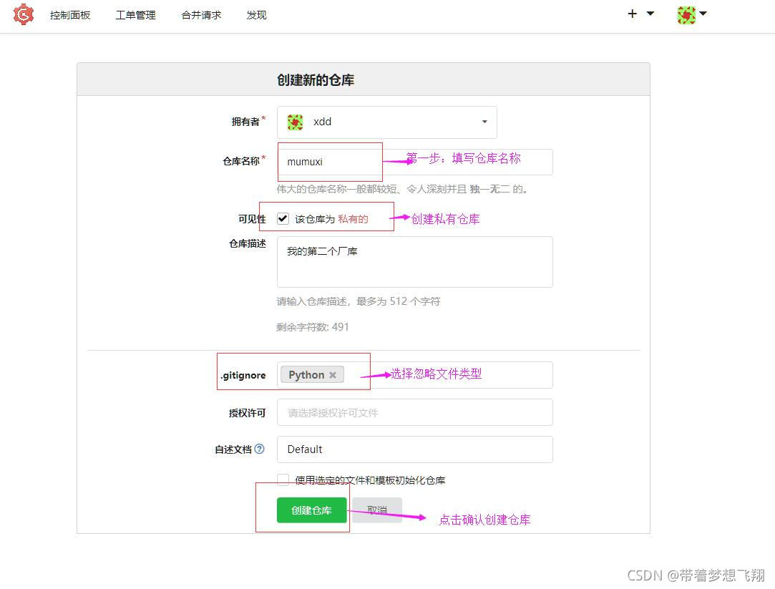Navigate to 发现

tap(255, 14)
